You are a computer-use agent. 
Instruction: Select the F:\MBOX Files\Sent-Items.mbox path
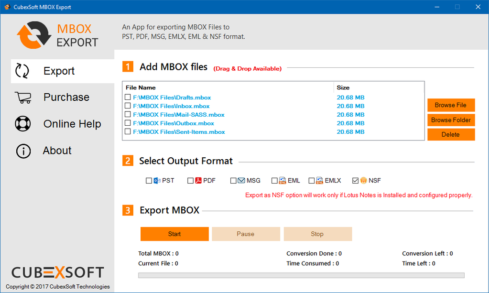(x=179, y=131)
